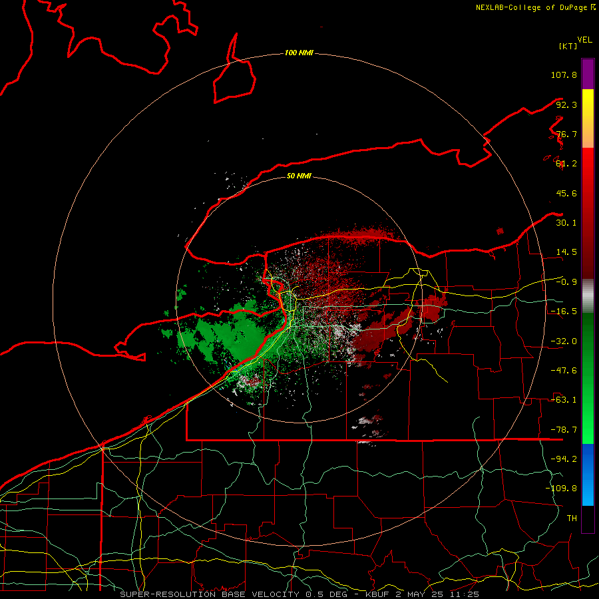Click the 107.8 velocity legend value

point(564,75)
